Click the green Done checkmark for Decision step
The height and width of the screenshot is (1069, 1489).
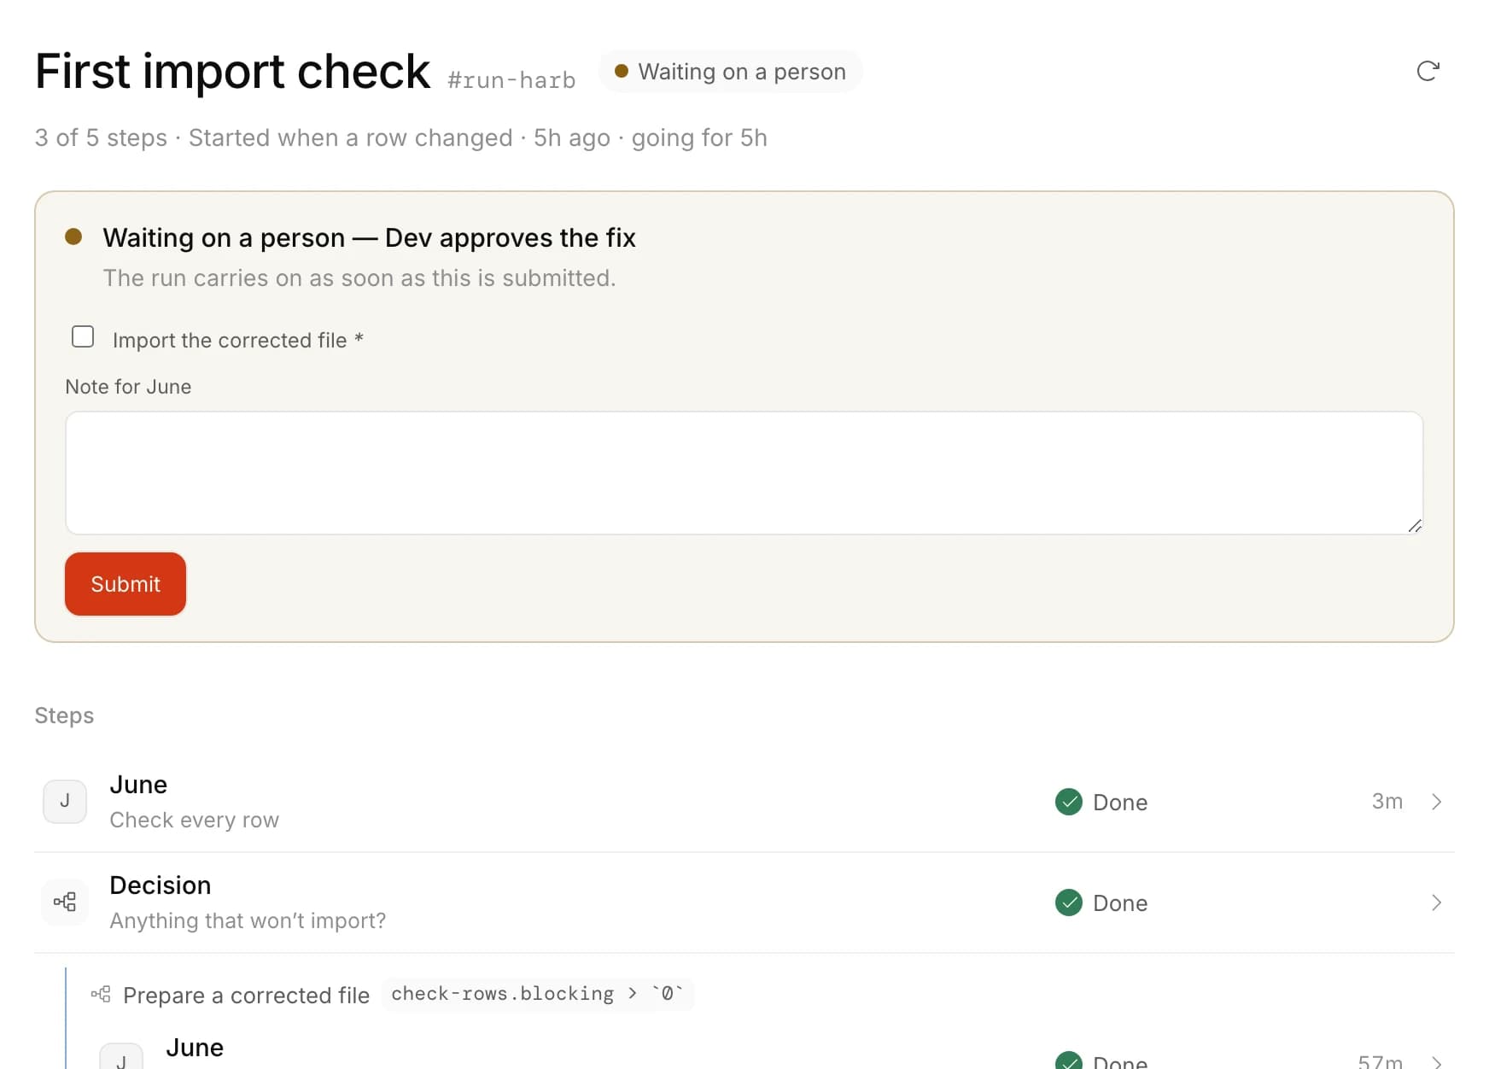pyautogui.click(x=1068, y=903)
